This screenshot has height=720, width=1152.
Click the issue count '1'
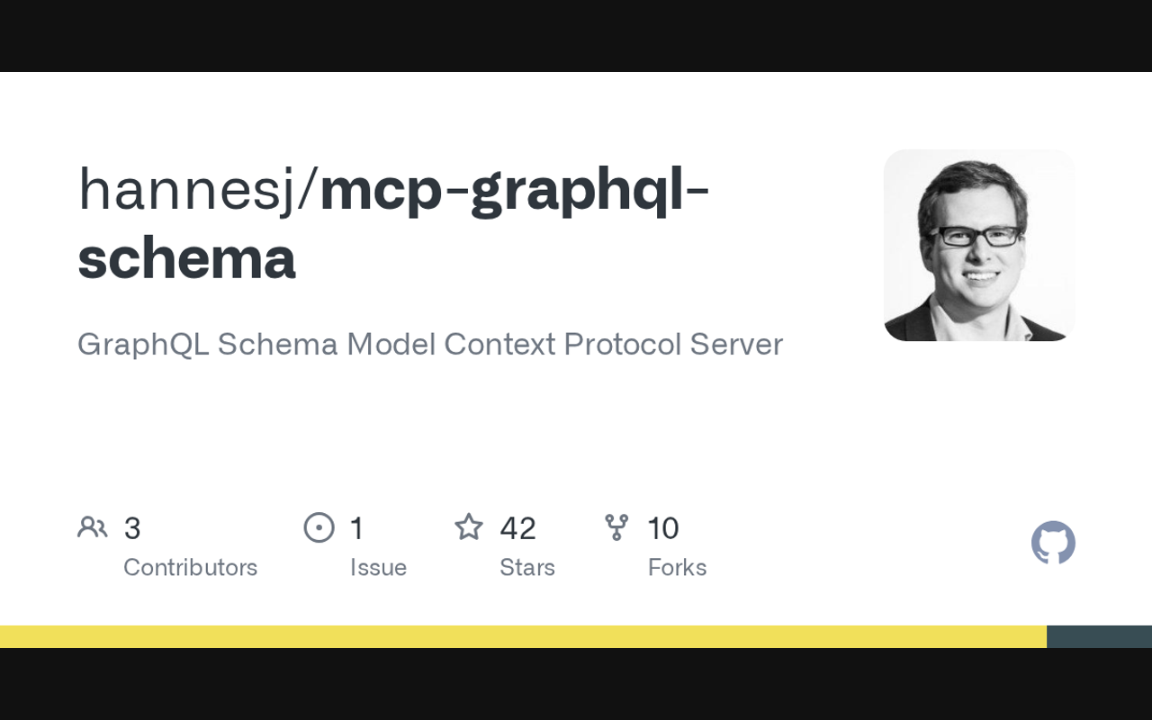coord(356,528)
